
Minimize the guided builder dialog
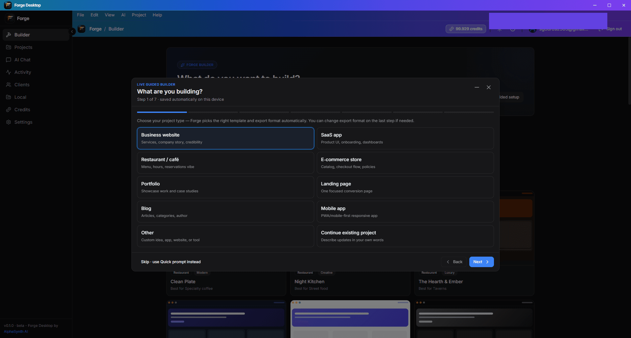coord(477,87)
